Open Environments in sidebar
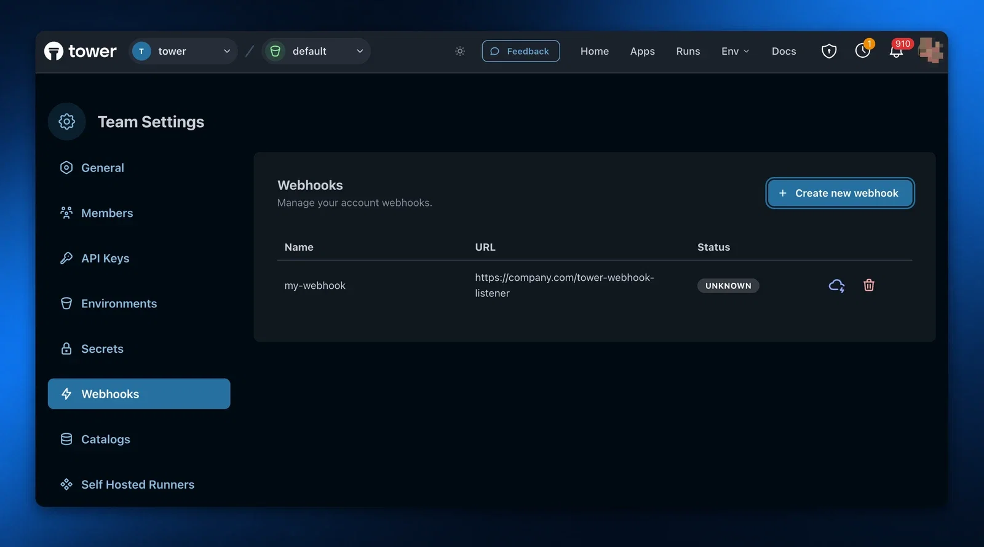The width and height of the screenshot is (984, 547). [139, 304]
